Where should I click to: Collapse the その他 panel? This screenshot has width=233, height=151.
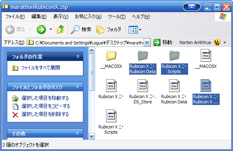77,133
